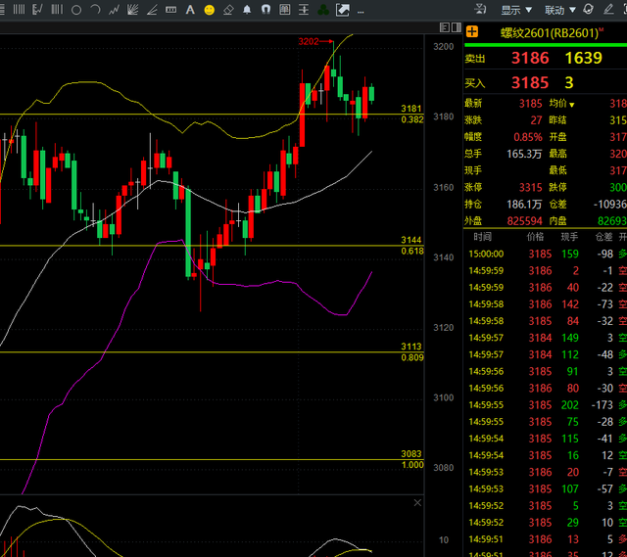The width and height of the screenshot is (627, 557).
Task: Click the export/share chart icon
Action: (x=343, y=10)
